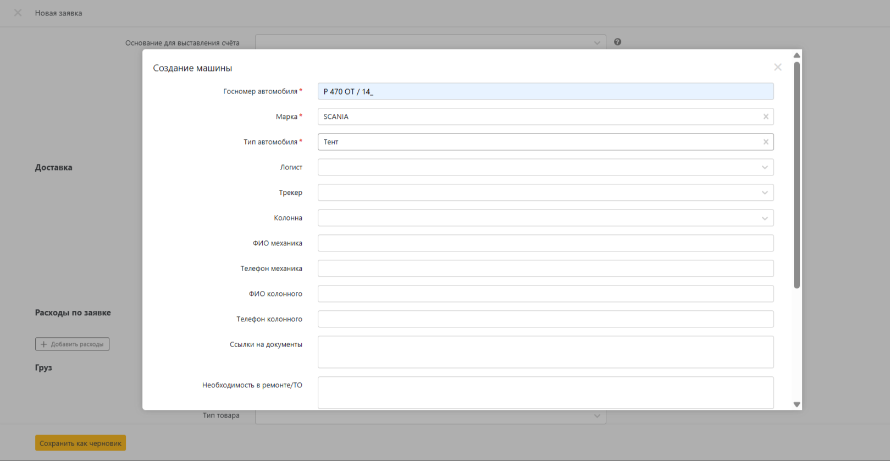Close the Новая заявка page

(x=18, y=13)
